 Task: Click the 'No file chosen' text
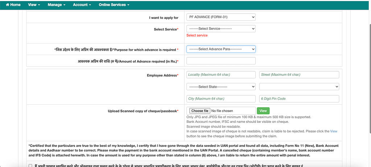(x=222, y=111)
